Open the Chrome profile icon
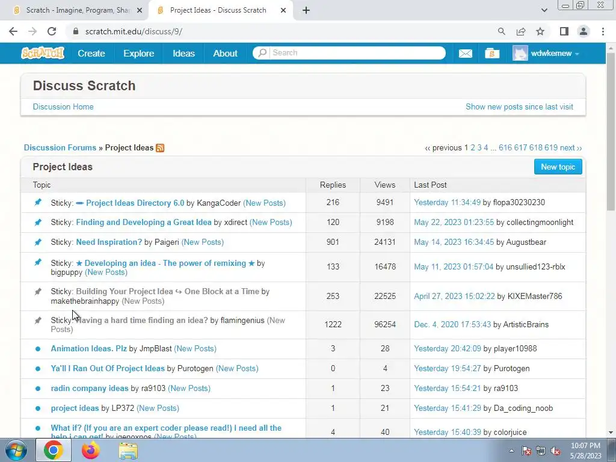Image resolution: width=616 pixels, height=462 pixels. click(x=584, y=31)
